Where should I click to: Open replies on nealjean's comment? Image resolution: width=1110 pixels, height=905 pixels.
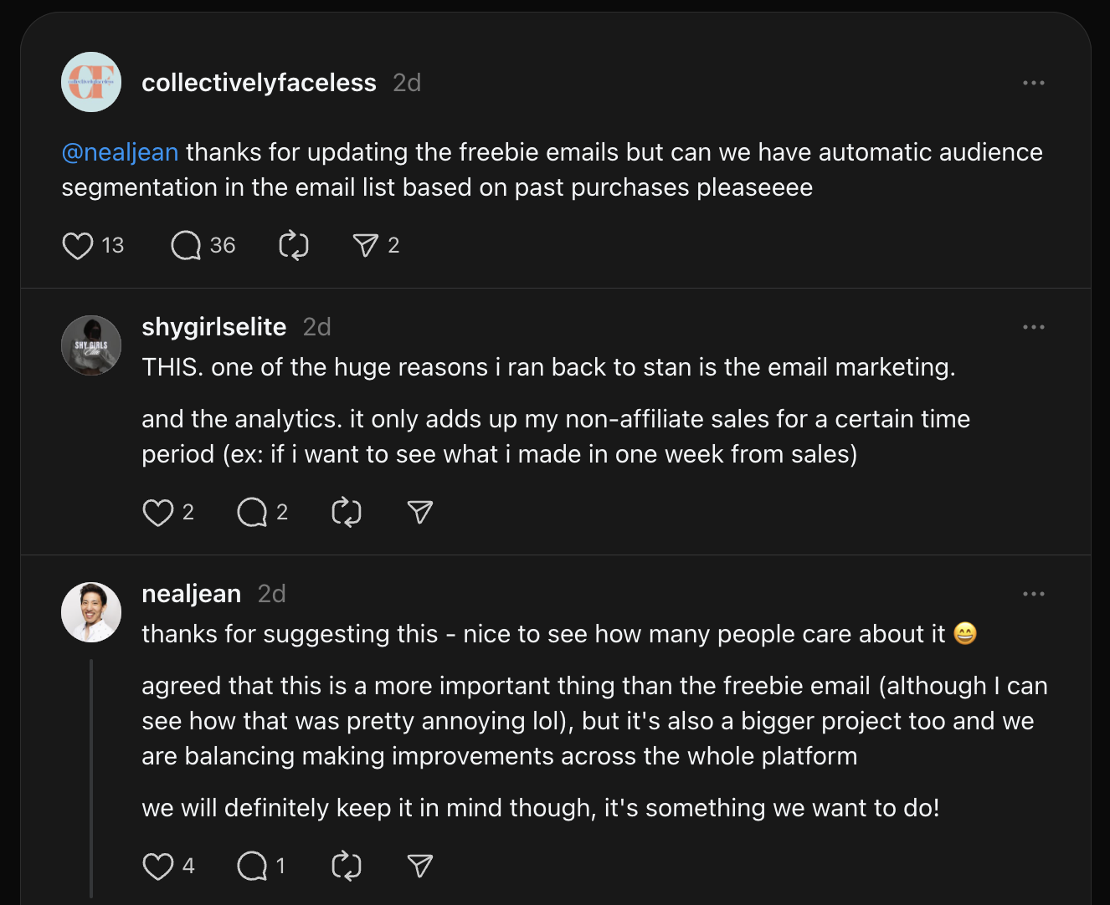point(252,867)
